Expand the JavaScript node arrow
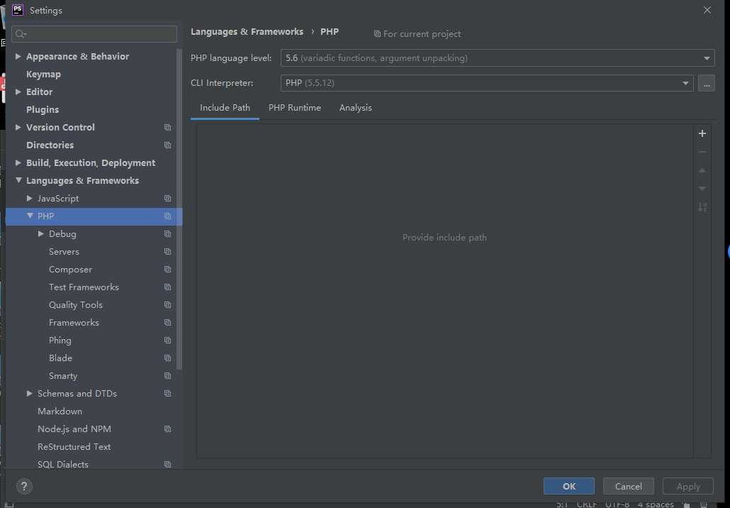This screenshot has height=508, width=730. [29, 198]
